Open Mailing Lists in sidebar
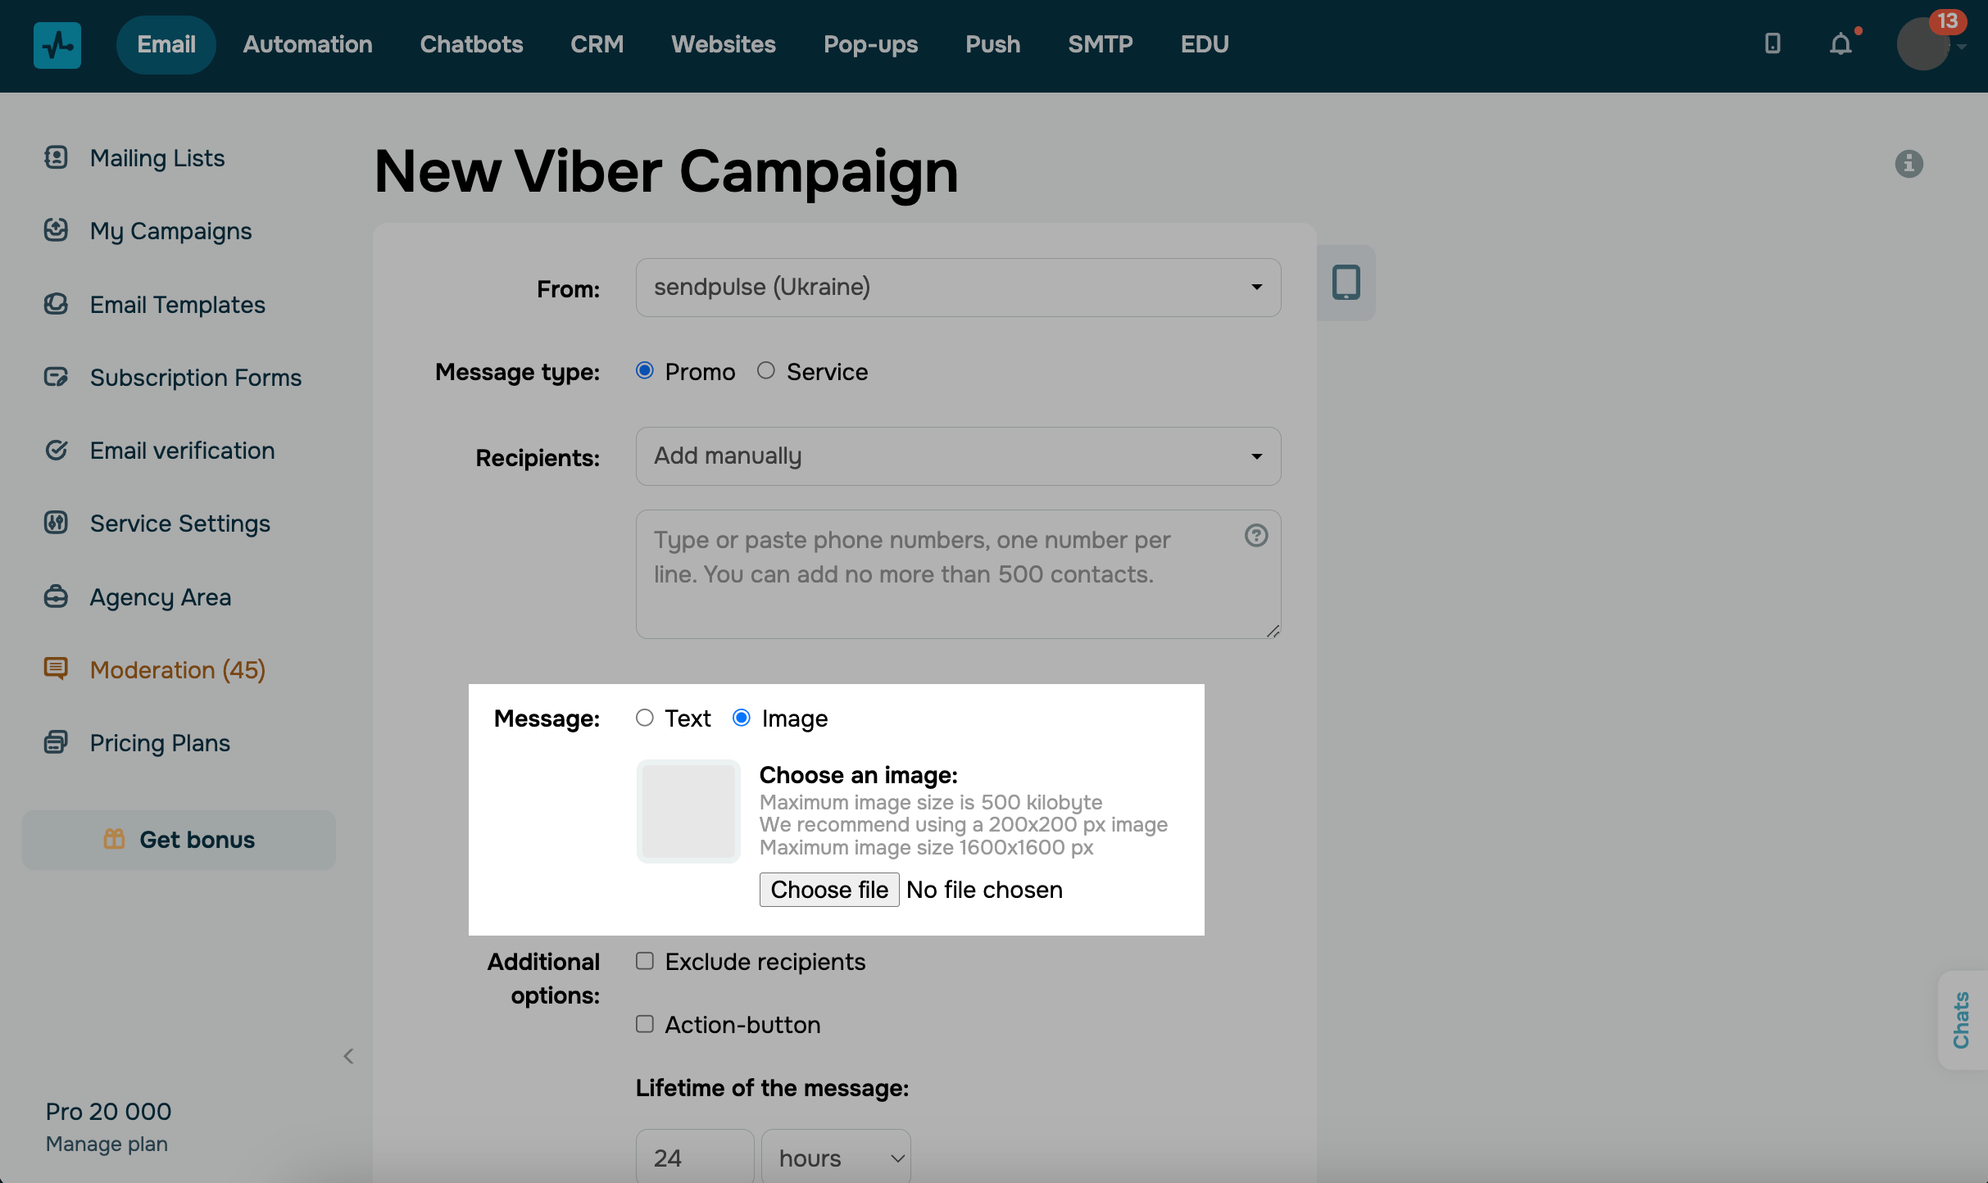 [157, 158]
